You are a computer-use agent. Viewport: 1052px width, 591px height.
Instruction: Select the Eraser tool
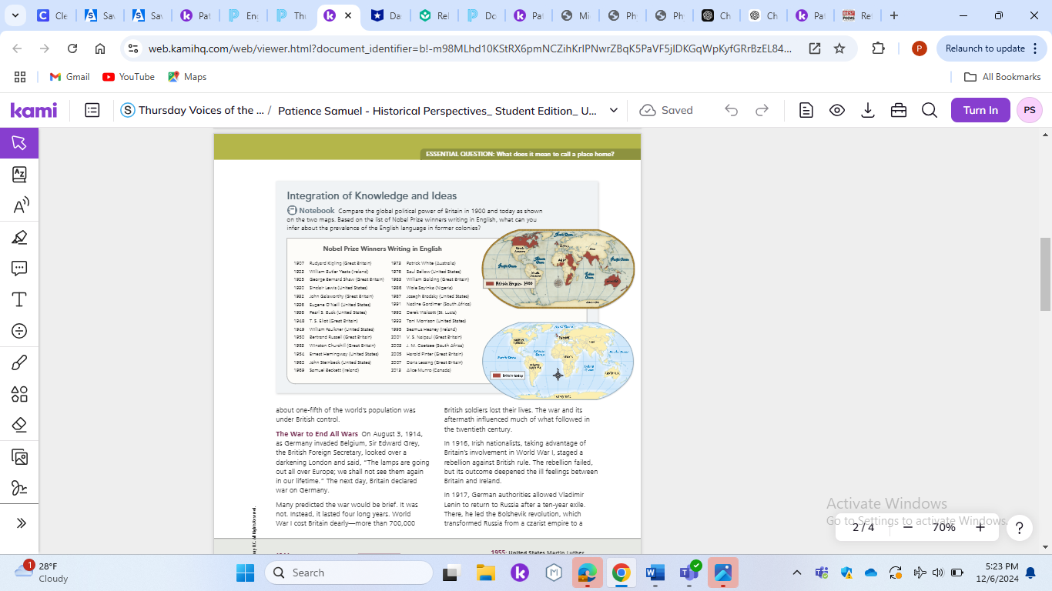coord(19,425)
